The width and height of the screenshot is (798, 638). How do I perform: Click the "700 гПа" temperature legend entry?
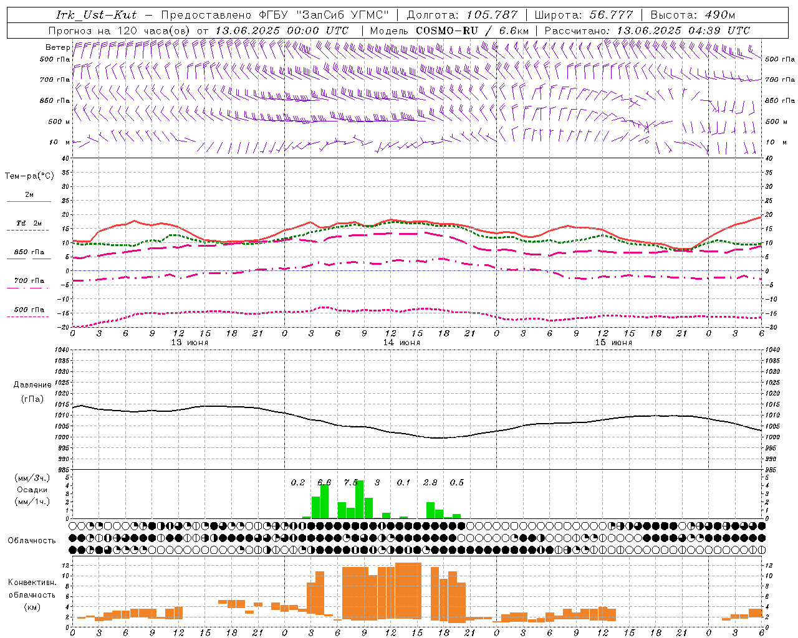point(29,280)
